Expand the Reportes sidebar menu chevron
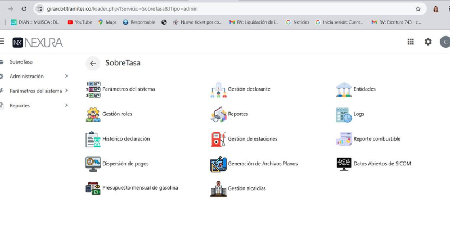The image size is (450, 225). (x=66, y=105)
